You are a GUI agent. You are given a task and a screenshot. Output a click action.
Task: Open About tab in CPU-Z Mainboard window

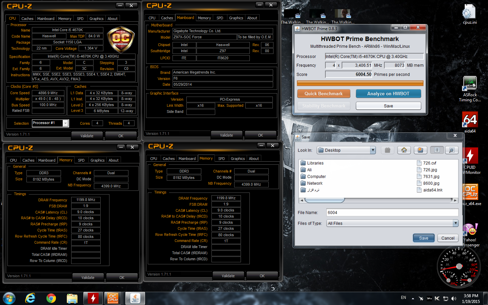pos(252,18)
